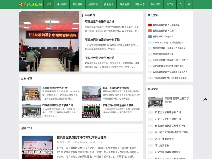212x159 pixels.
Task: Click the orange number 2 rank badge
Action: tap(150, 31)
